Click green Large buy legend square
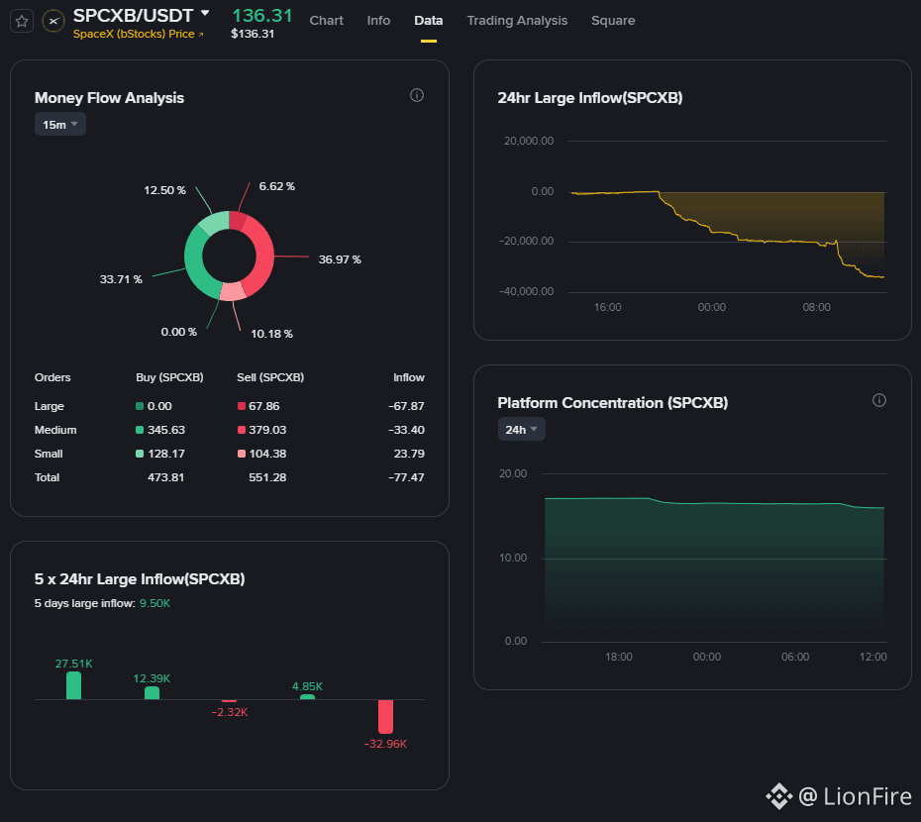Image resolution: width=921 pixels, height=822 pixels. click(x=140, y=406)
